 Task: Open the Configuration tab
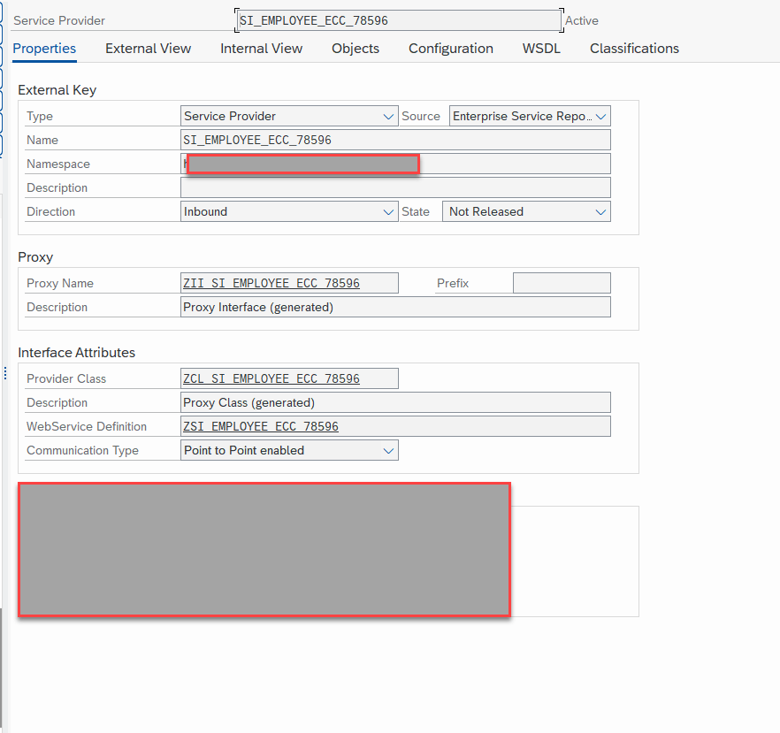click(x=450, y=49)
